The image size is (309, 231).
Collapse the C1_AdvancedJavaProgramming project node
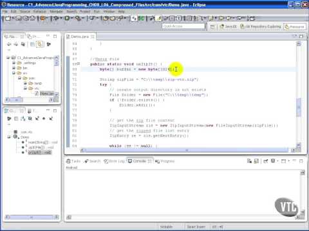(x=8, y=58)
